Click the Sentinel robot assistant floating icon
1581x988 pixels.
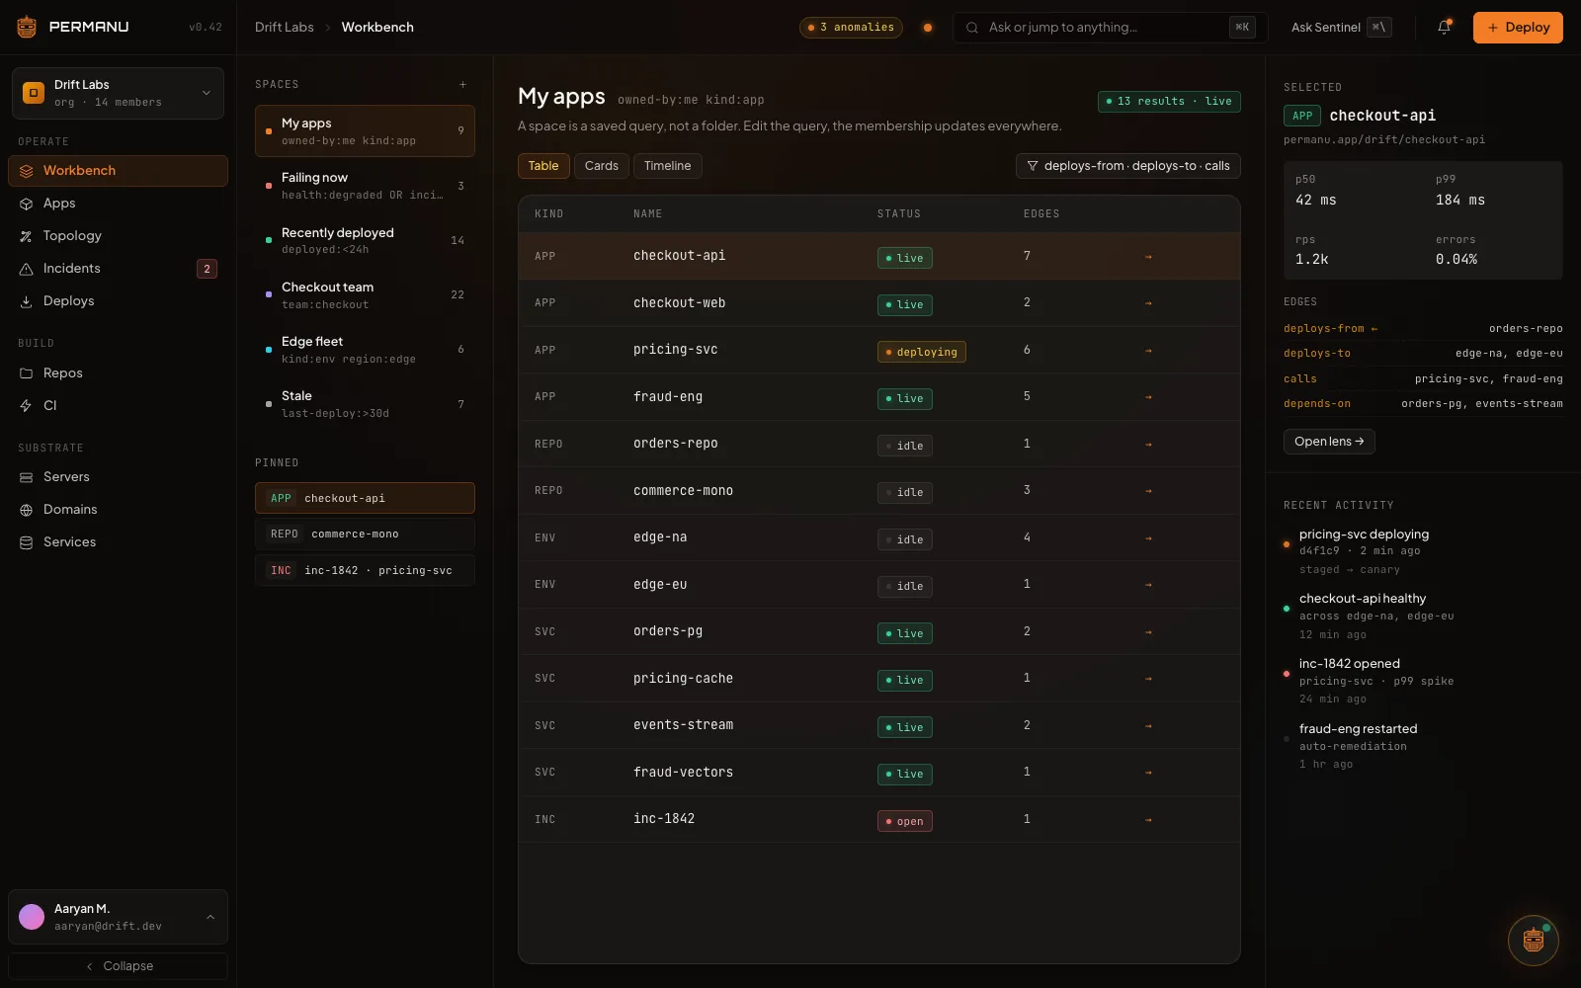(1534, 940)
